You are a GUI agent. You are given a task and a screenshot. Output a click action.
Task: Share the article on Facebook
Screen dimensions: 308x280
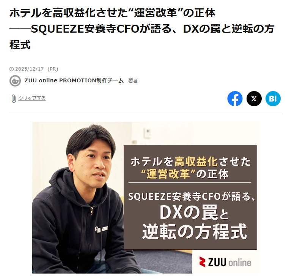click(x=235, y=99)
